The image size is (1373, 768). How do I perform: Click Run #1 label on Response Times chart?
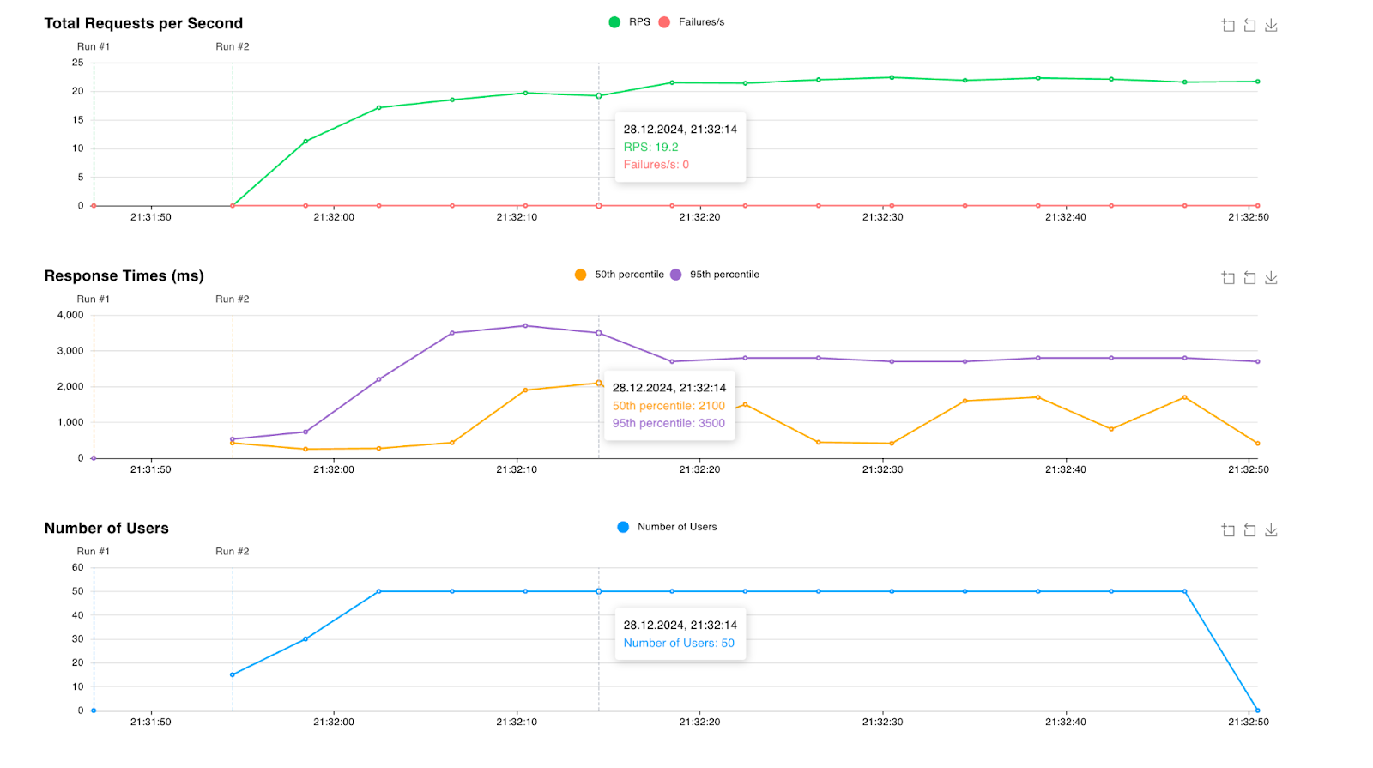coord(94,299)
